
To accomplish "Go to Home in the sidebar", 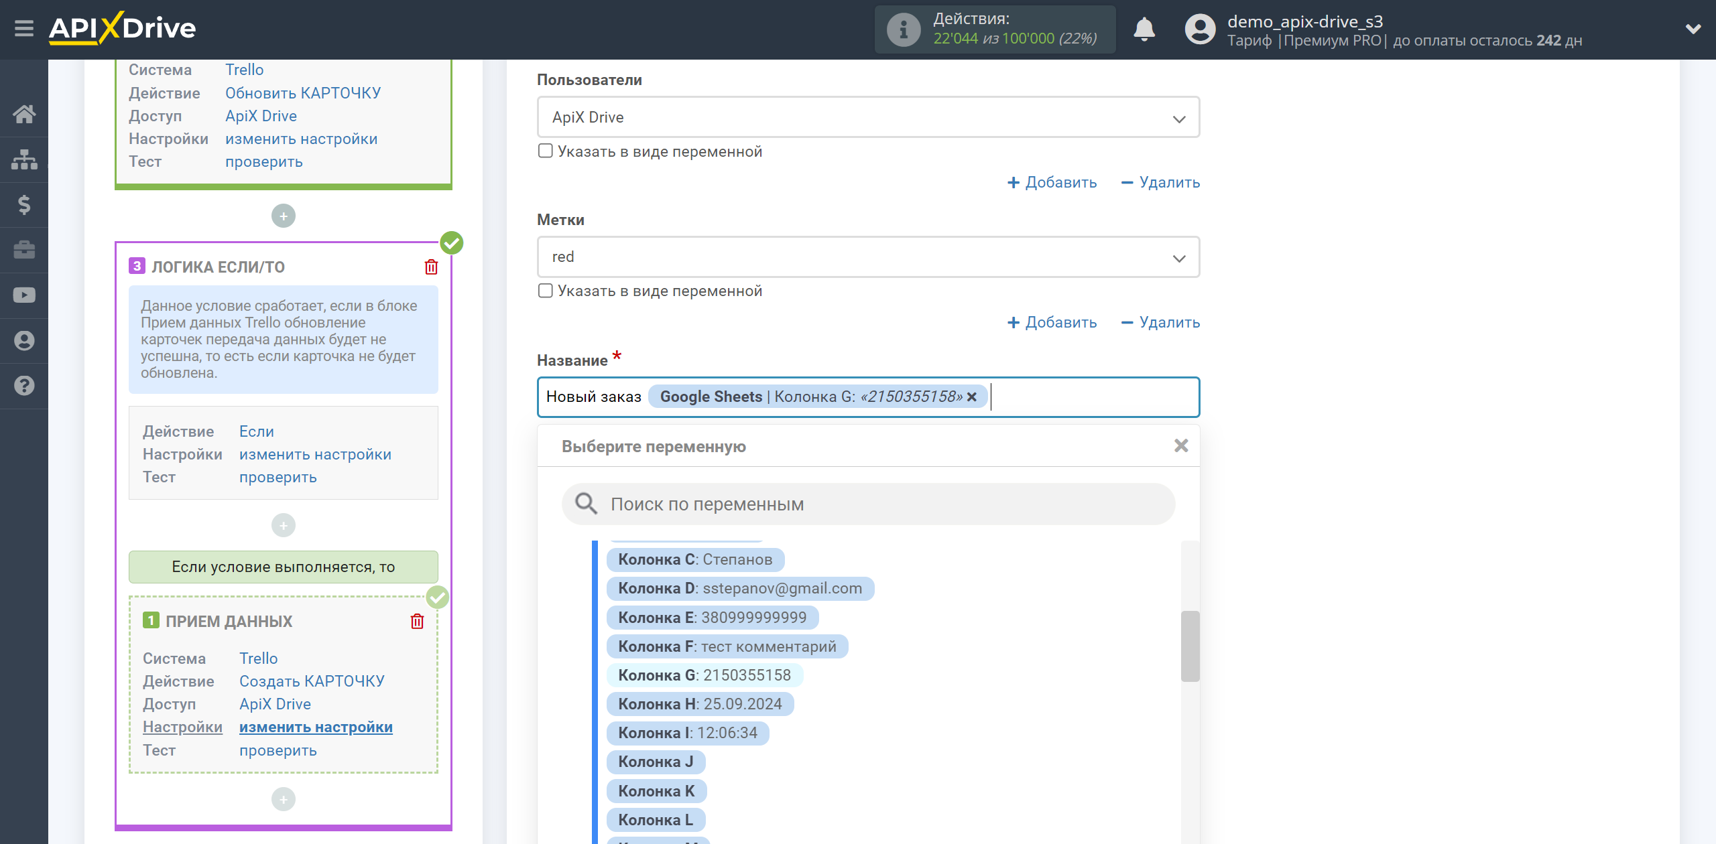I will click(x=24, y=114).
